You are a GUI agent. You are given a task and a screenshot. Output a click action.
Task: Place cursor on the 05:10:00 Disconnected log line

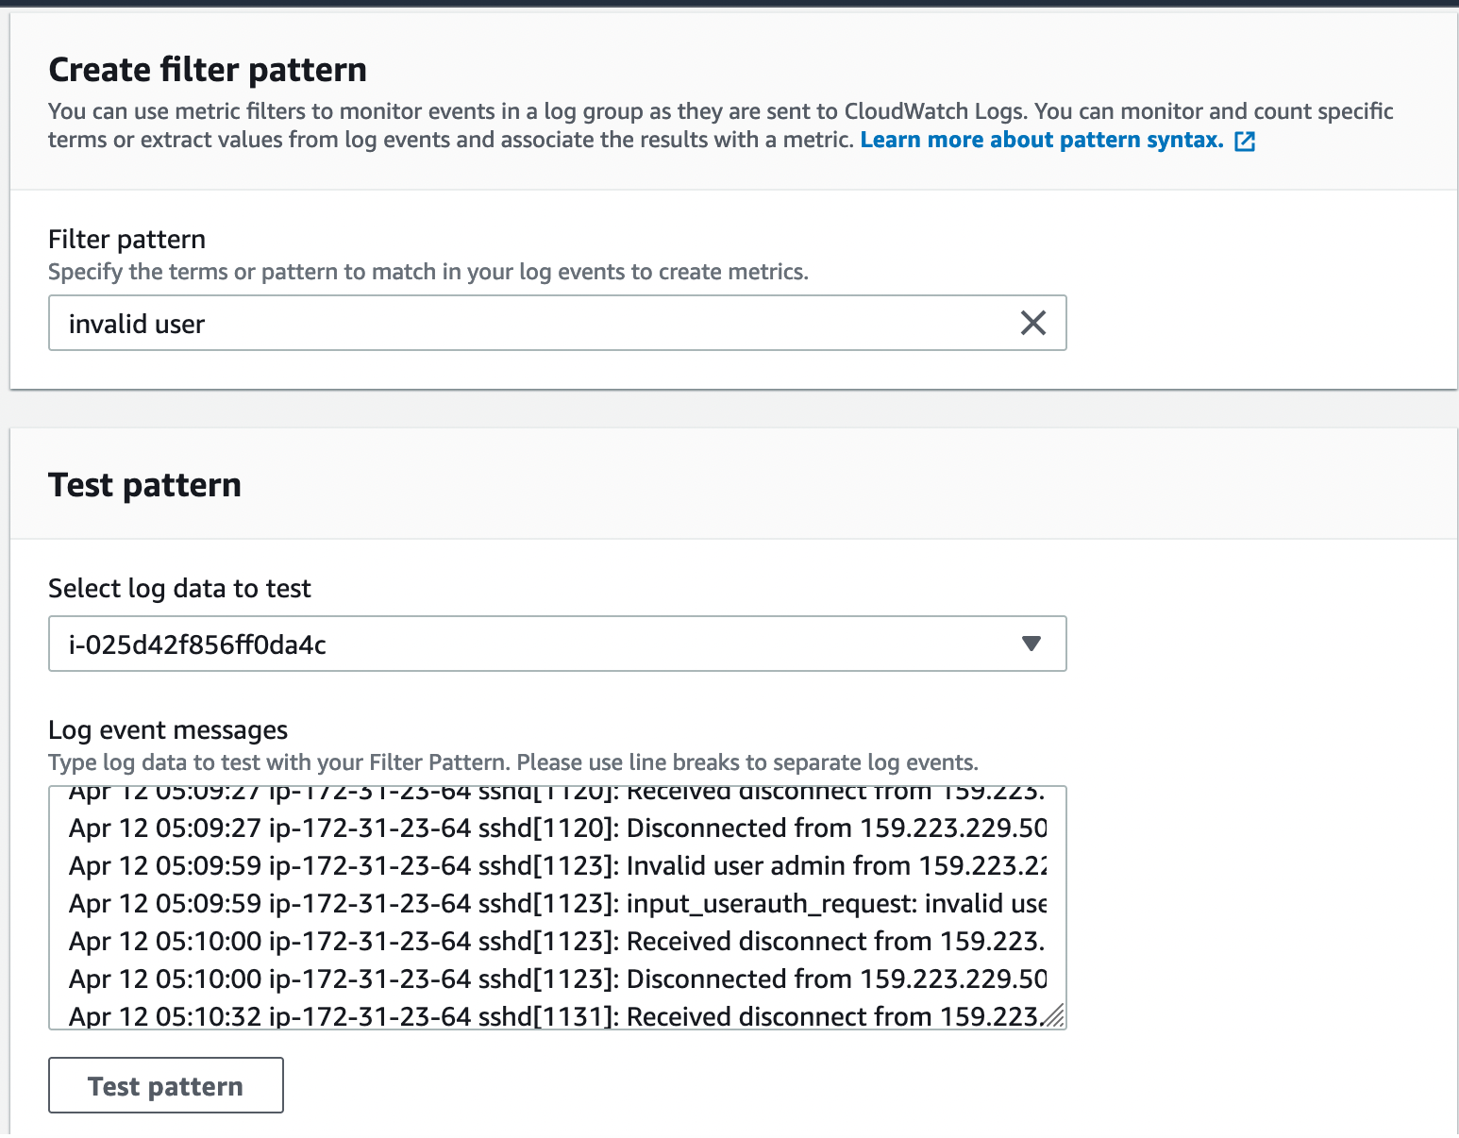(x=557, y=979)
